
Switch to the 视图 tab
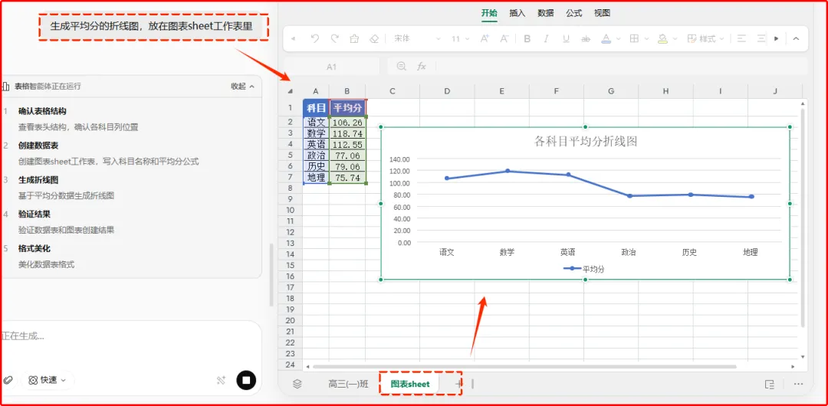(x=602, y=13)
